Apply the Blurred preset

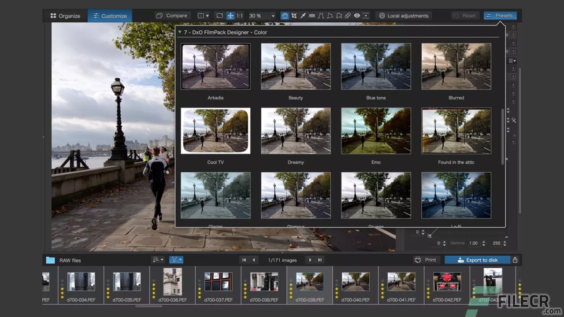(456, 66)
